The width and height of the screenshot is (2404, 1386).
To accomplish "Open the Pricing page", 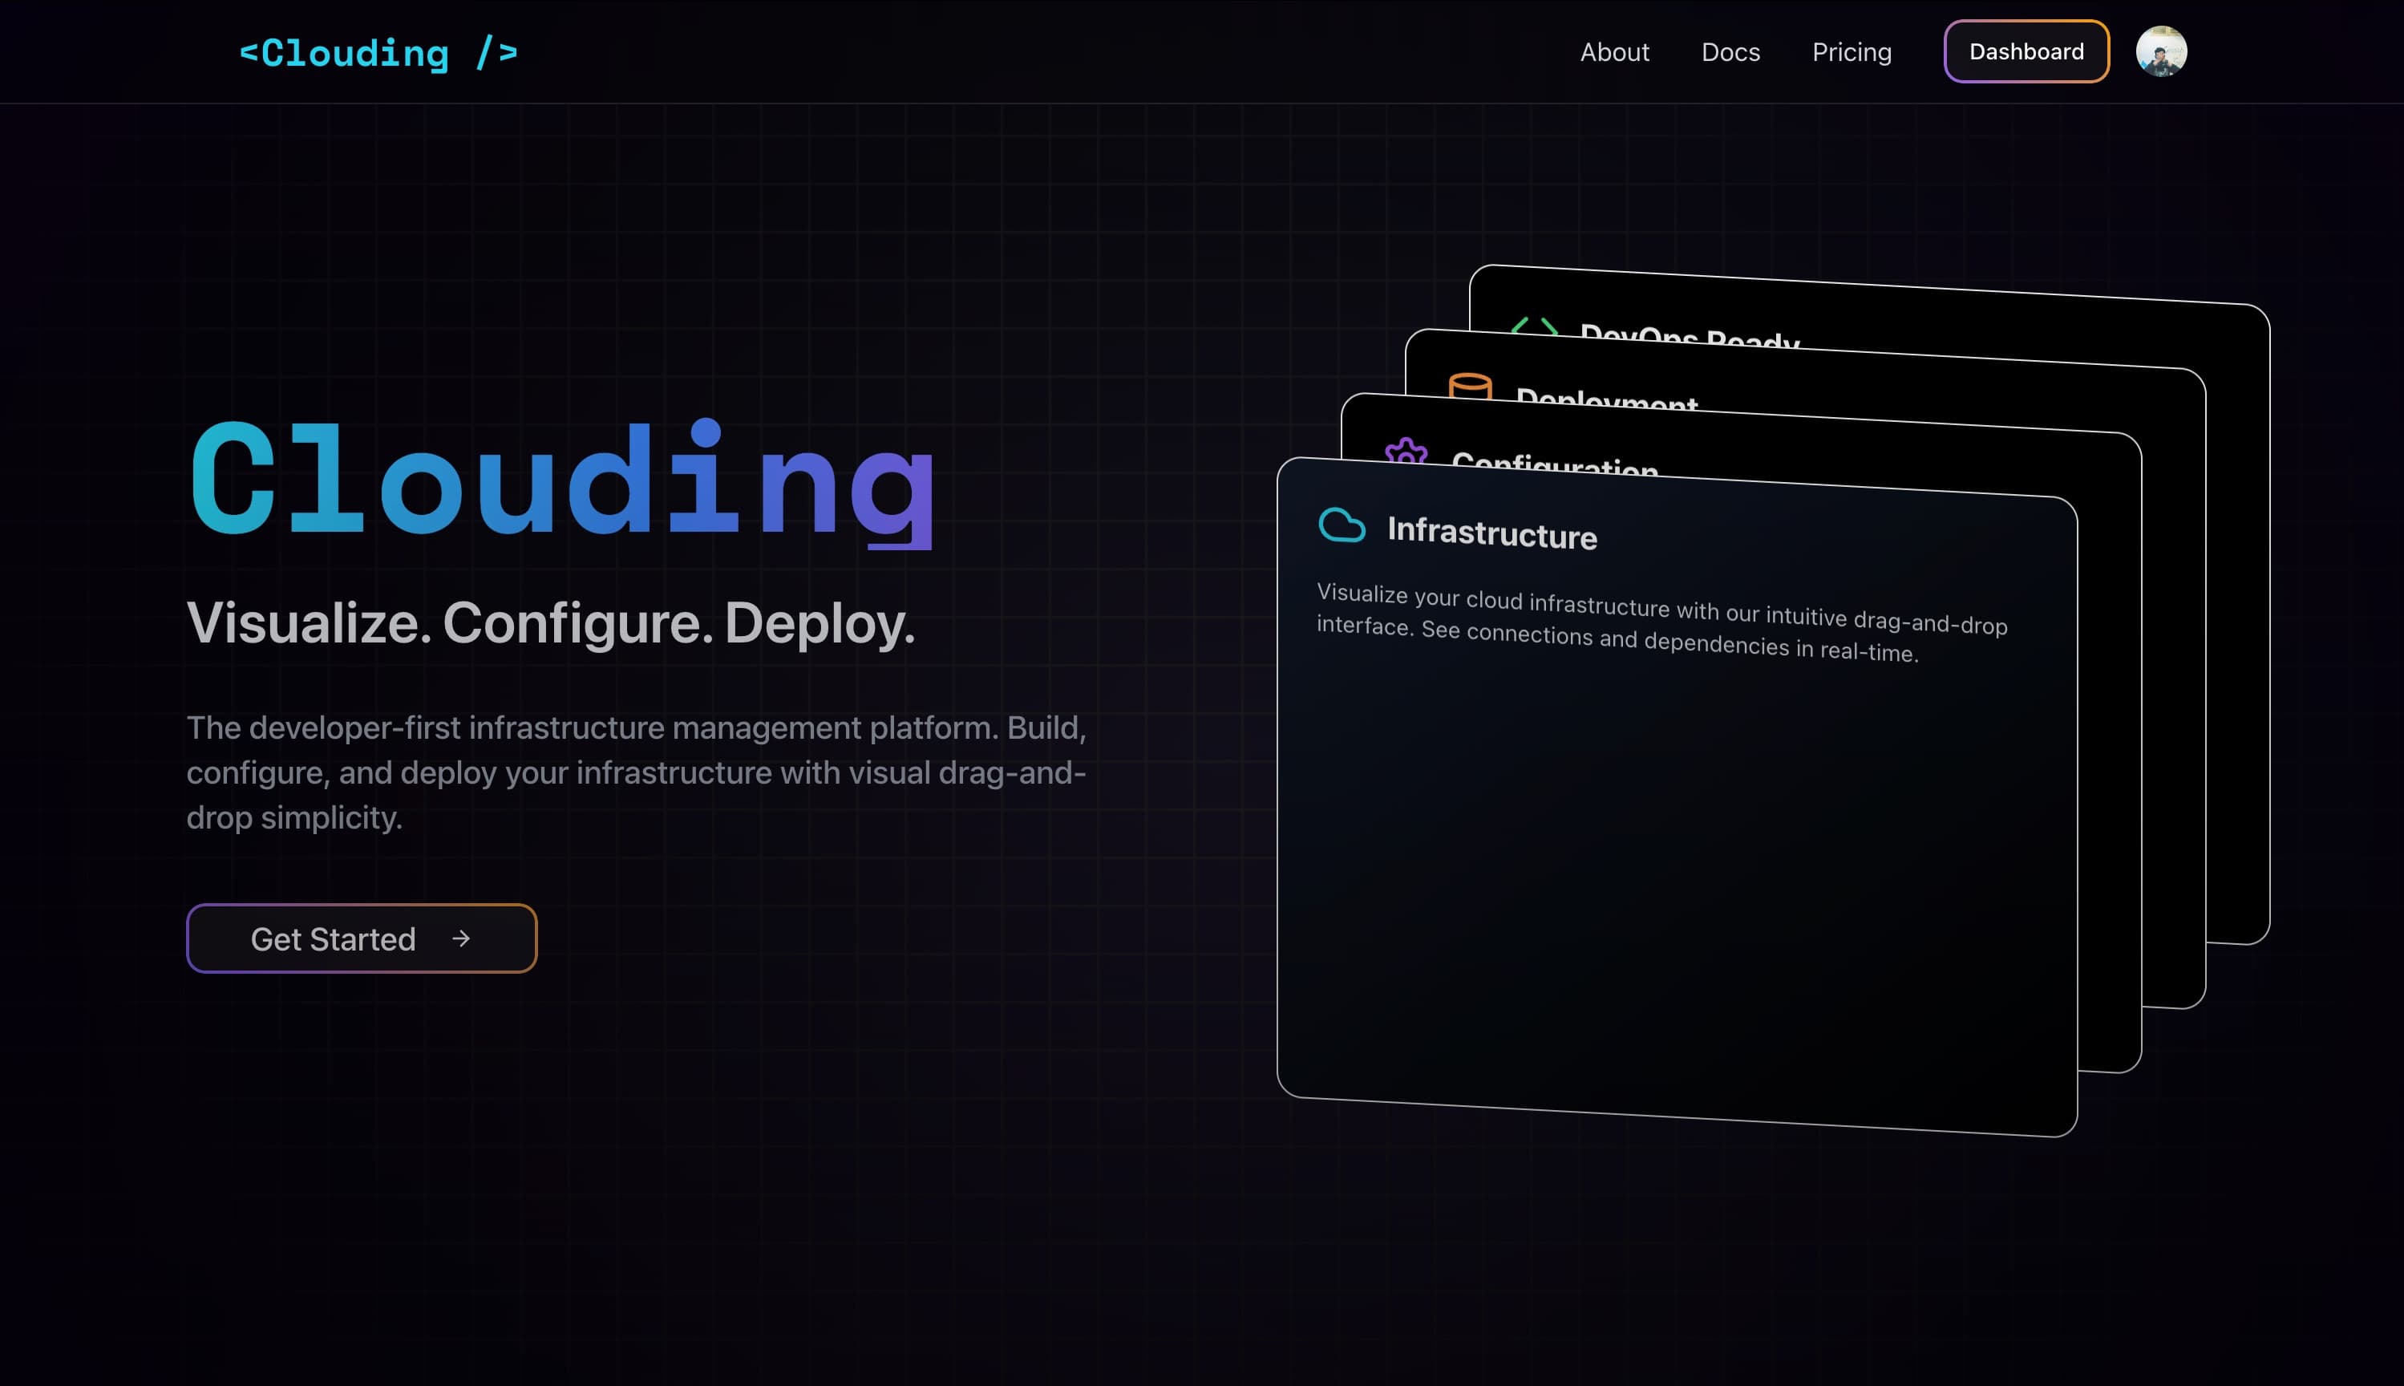I will click(x=1851, y=52).
